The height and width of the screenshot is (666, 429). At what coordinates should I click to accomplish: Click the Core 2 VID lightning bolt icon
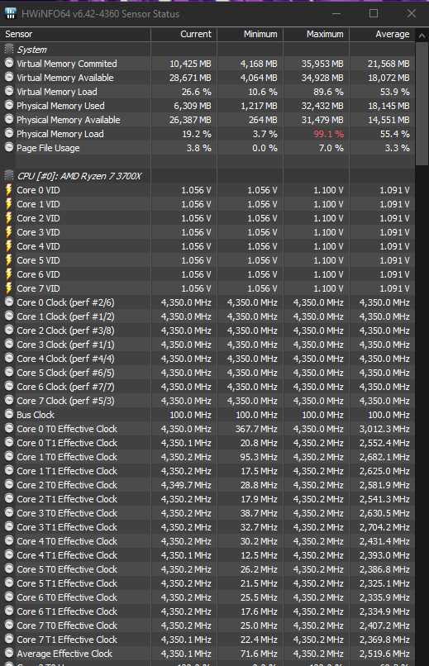9,218
